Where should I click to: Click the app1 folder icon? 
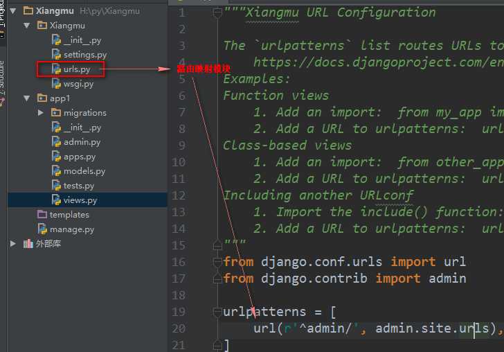click(42, 98)
